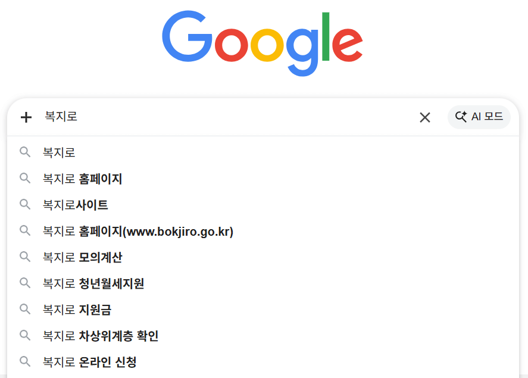Click the magnifier icon beside 복지로 지원금
Screen dimensions: 528x378
click(x=25, y=309)
